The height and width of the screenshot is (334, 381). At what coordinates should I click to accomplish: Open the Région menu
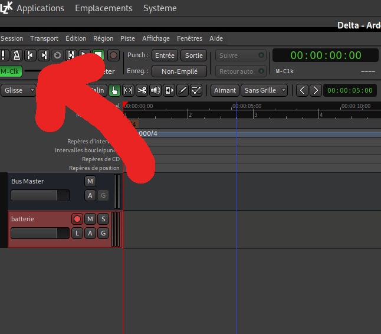pyautogui.click(x=103, y=38)
